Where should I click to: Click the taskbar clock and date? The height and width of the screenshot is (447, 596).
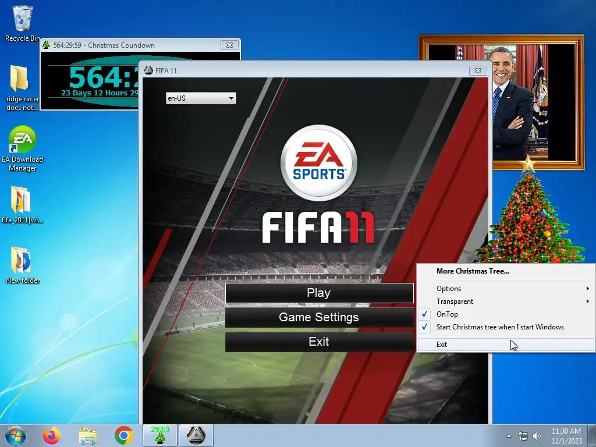[x=566, y=436]
